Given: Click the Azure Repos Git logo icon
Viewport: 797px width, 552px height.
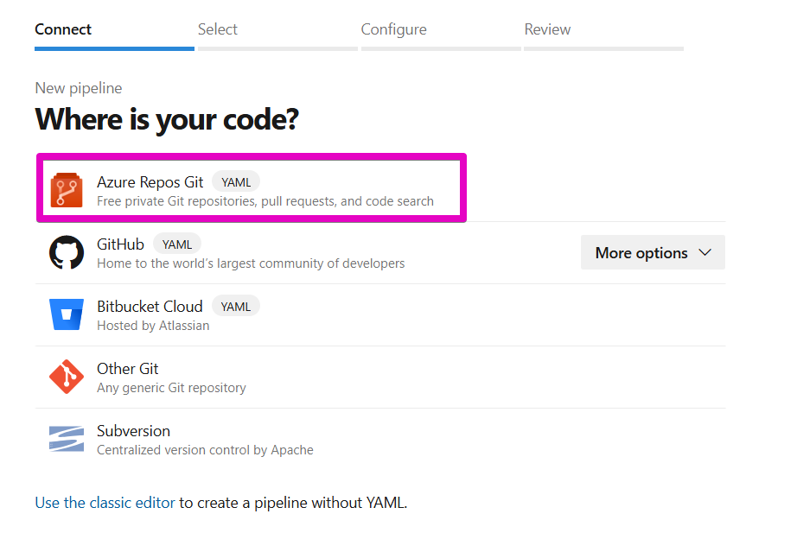Looking at the screenshot, I should (x=67, y=190).
